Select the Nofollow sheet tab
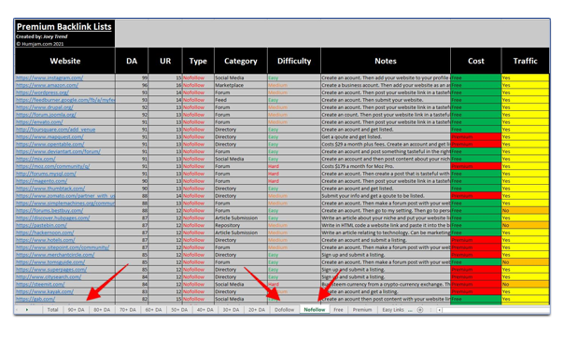Image resolution: width=564 pixels, height=352 pixels. [315, 310]
